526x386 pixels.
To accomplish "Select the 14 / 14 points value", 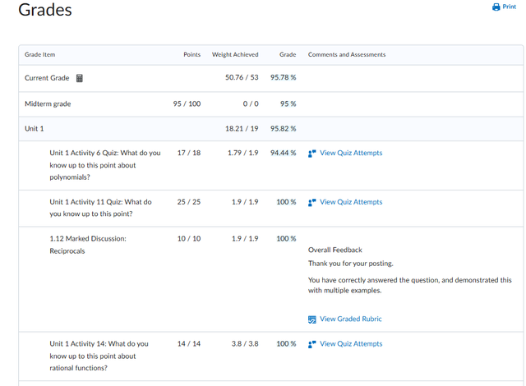I will pos(189,344).
